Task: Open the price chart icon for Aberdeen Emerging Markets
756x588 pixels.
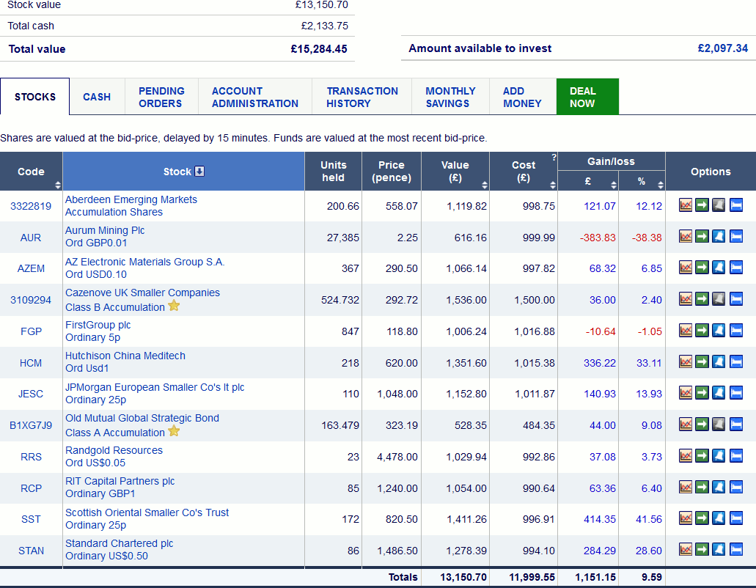Action: pyautogui.click(x=685, y=205)
